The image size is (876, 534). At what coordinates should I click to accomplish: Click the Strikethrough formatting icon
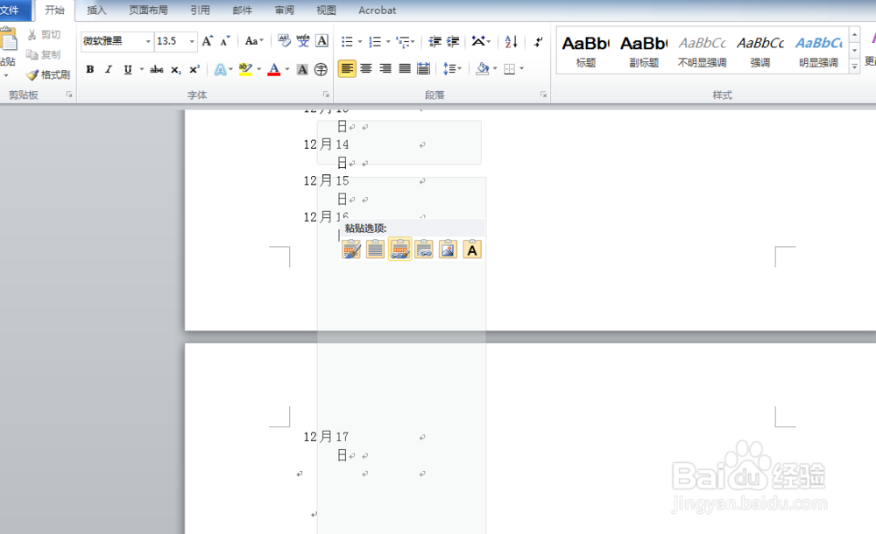(x=156, y=69)
